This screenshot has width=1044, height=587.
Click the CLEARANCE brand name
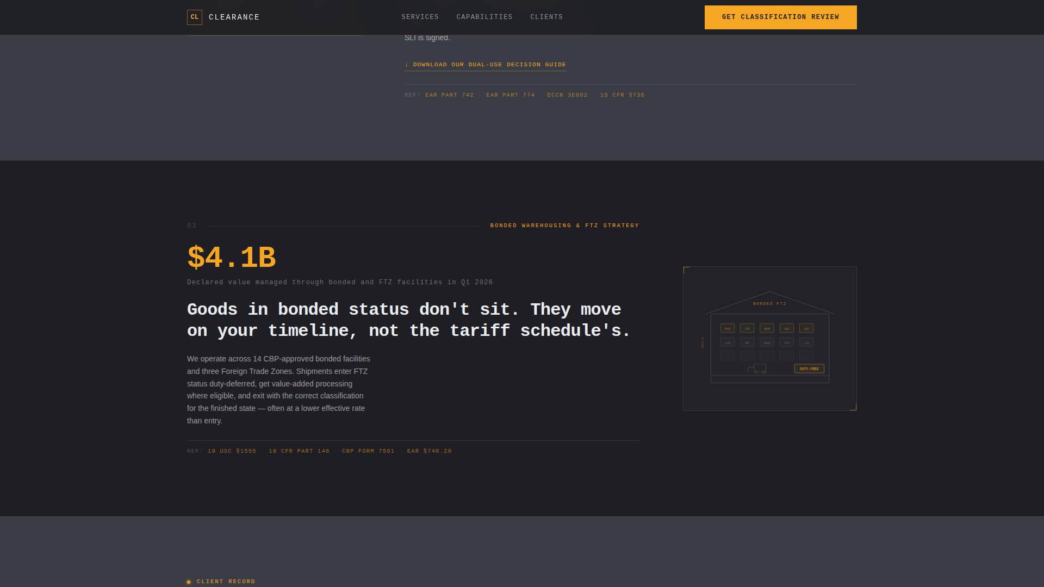[234, 17]
